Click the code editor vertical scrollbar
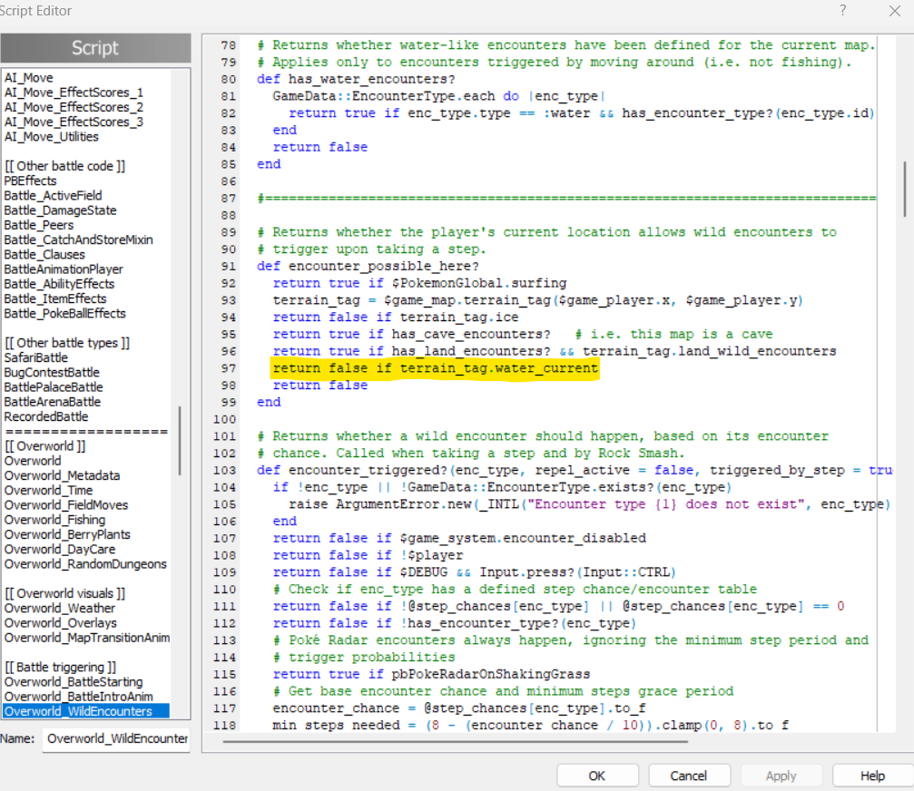Viewport: 914px width, 791px height. point(904,189)
